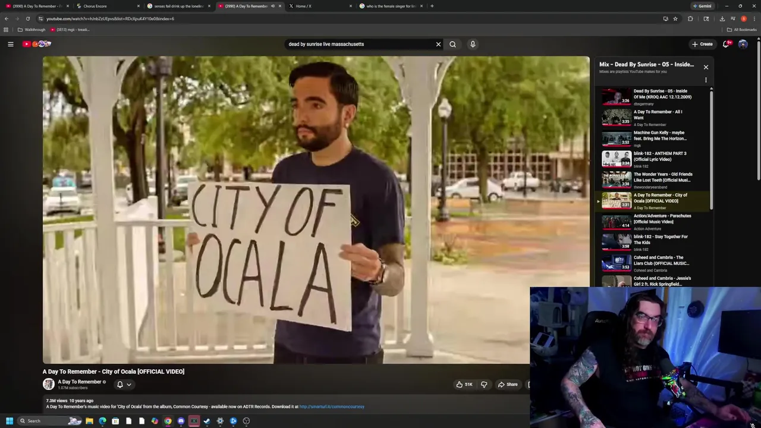Image resolution: width=761 pixels, height=428 pixels.
Task: Play blink-182 Stay Together For The Kids
Action: pos(653,243)
